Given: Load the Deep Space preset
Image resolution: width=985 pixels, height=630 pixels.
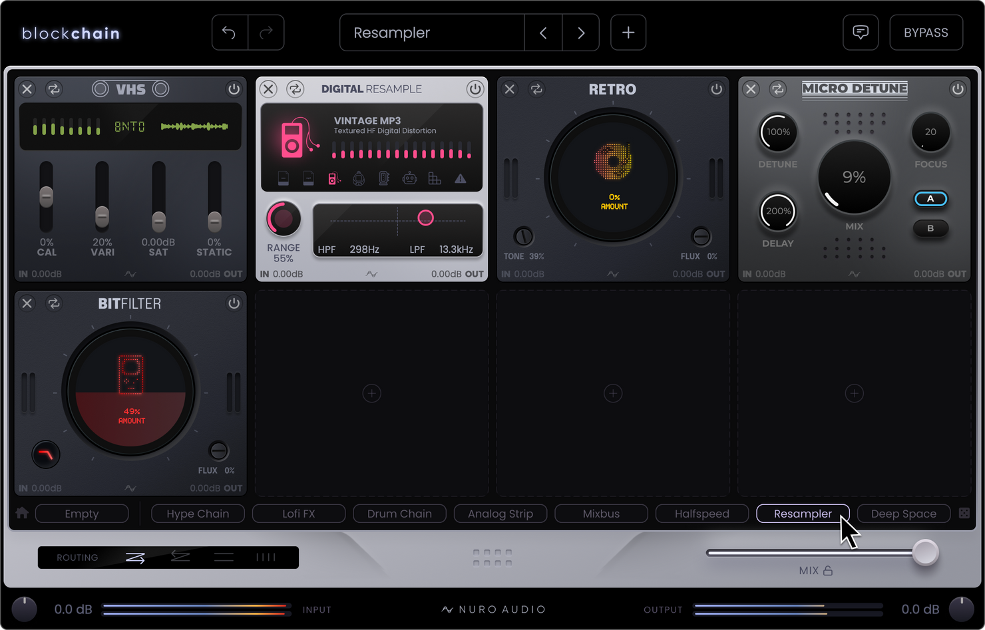Looking at the screenshot, I should tap(904, 514).
